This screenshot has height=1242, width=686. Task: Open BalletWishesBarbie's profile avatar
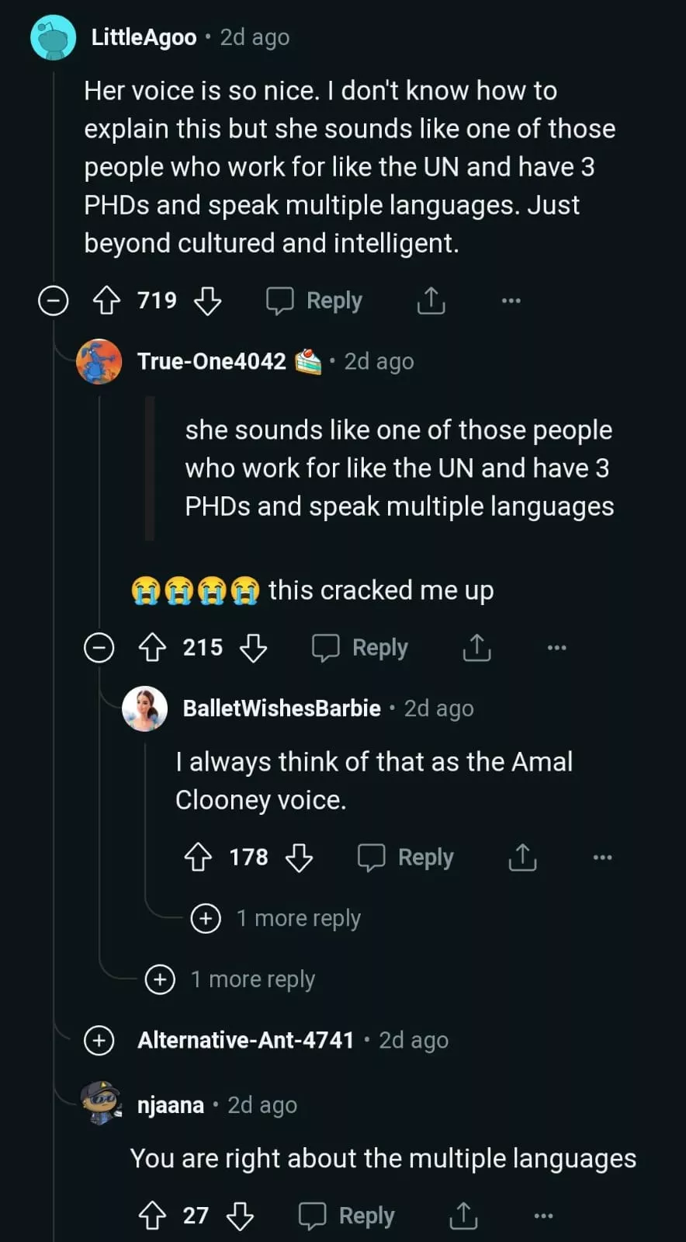click(145, 708)
